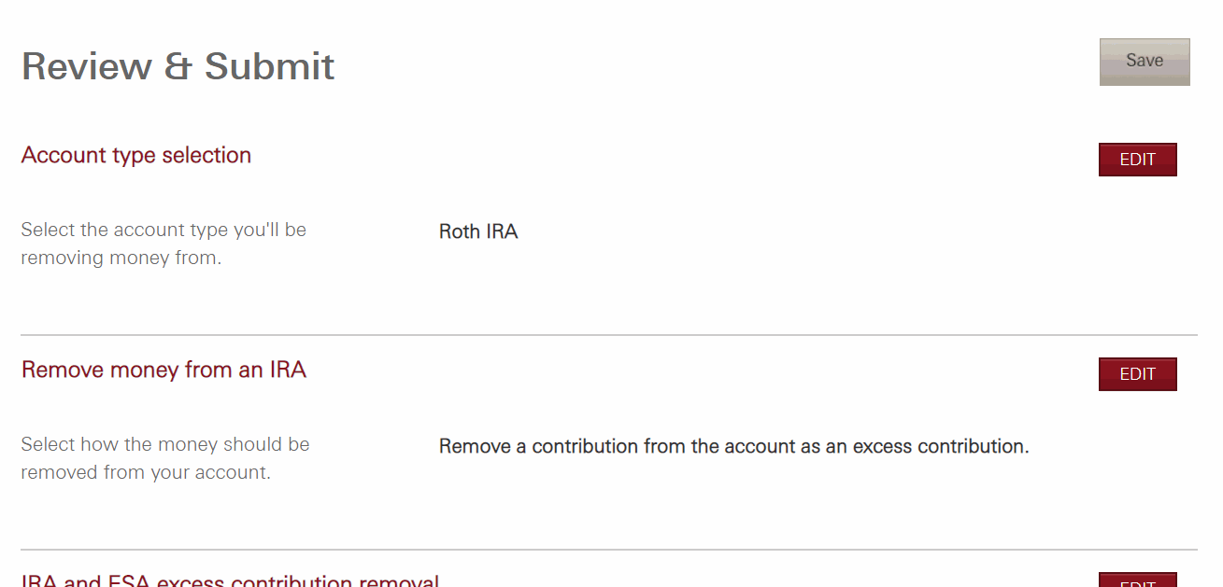The height and width of the screenshot is (587, 1223).
Task: Click the Remove a contribution description sentence
Action: pos(733,445)
